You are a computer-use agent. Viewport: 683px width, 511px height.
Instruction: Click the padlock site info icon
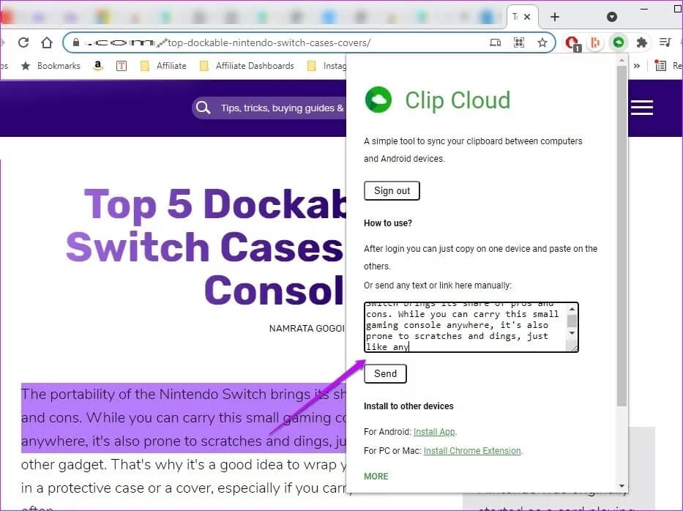(76, 42)
